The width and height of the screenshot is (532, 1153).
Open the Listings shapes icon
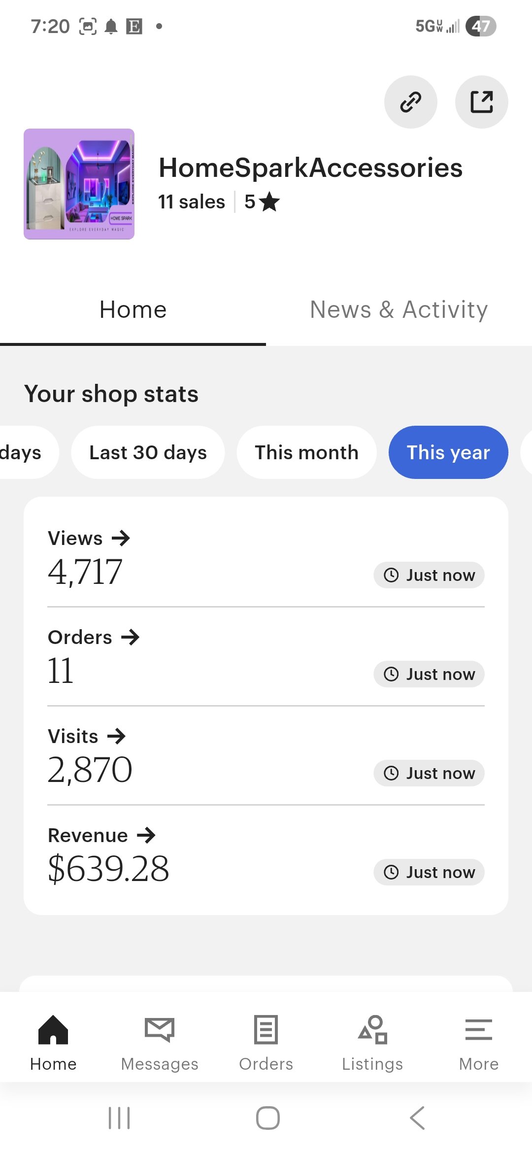click(372, 1029)
